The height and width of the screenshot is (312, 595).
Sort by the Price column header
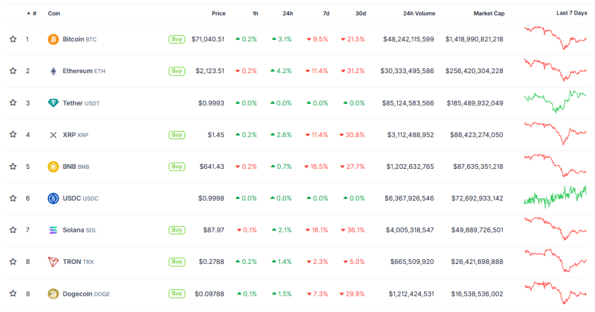point(218,13)
